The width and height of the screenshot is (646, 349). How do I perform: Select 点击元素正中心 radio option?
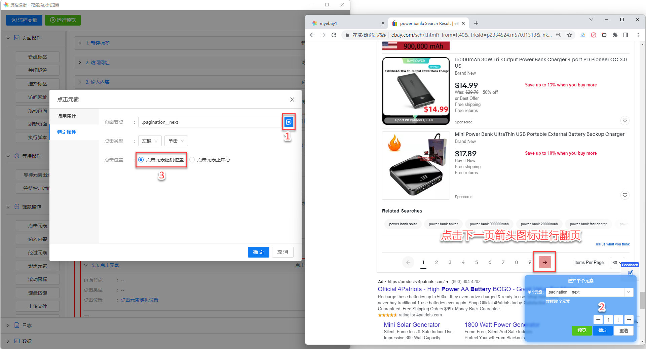click(x=210, y=160)
